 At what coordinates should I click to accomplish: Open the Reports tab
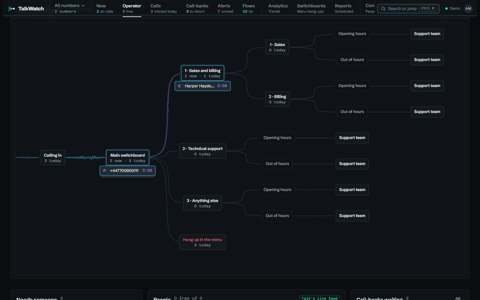344,8
